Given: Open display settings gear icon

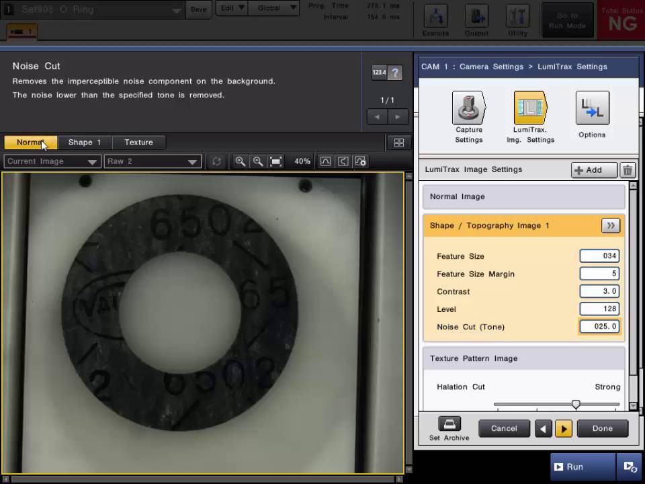Looking at the screenshot, I should click(361, 161).
